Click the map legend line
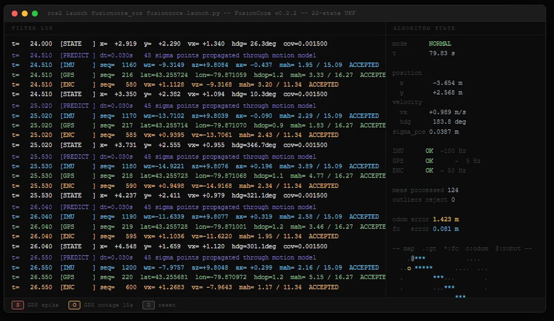The height and width of the screenshot is (321, 554). (x=462, y=249)
